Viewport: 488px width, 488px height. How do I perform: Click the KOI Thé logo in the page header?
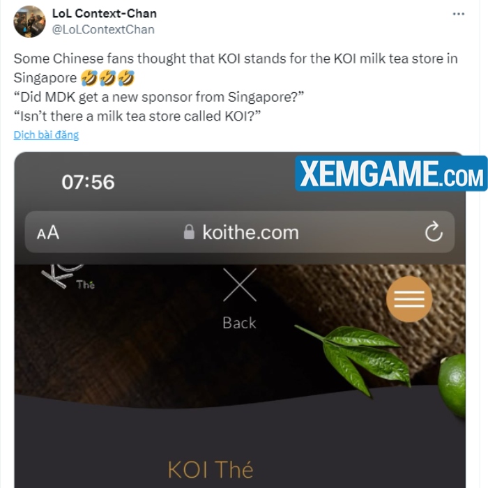(x=68, y=277)
